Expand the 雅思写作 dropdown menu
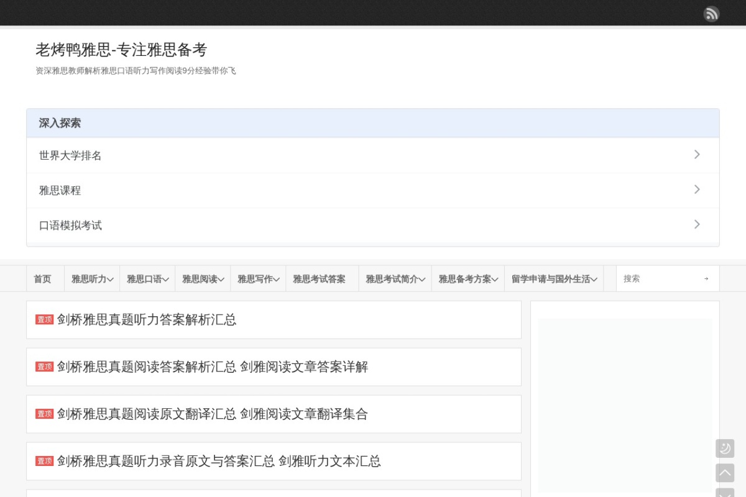This screenshot has height=497, width=746. (x=258, y=279)
